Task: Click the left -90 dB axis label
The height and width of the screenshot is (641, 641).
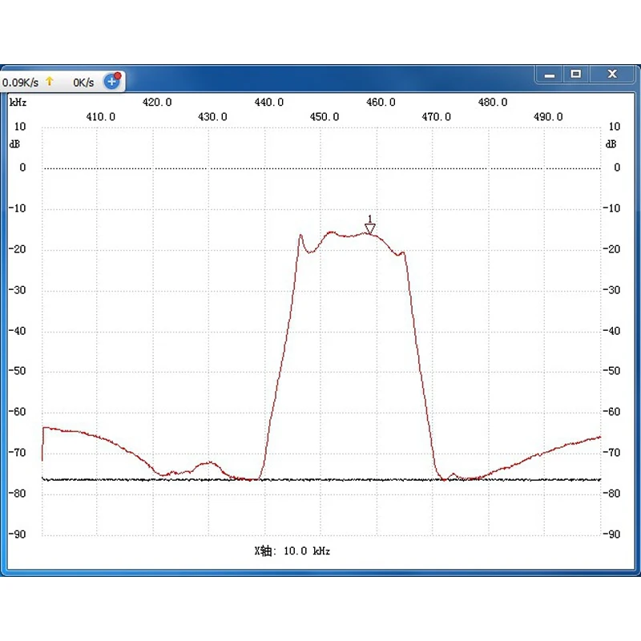Action: (17, 534)
